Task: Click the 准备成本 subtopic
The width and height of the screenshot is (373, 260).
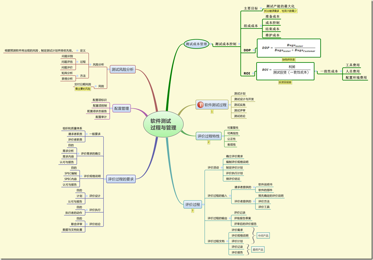Action: click(272, 17)
